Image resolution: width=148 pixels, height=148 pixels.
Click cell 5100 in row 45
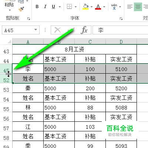click(121, 69)
